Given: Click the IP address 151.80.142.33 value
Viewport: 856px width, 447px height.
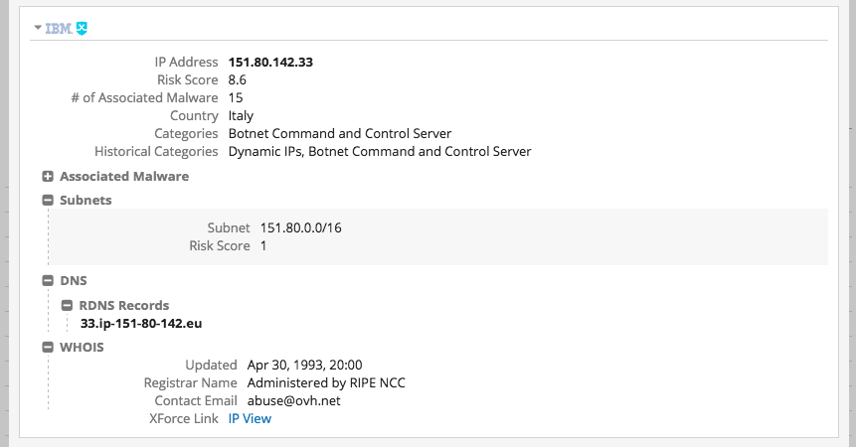Looking at the screenshot, I should pos(270,62).
